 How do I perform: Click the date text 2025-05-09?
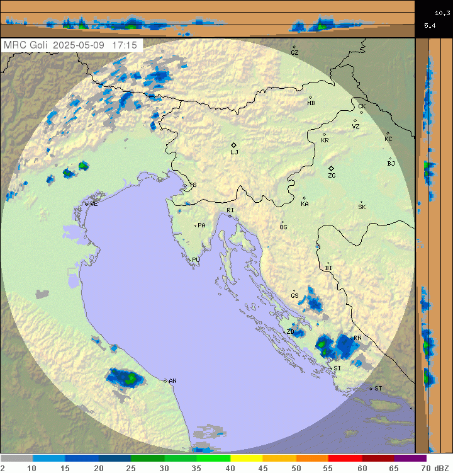coord(79,45)
